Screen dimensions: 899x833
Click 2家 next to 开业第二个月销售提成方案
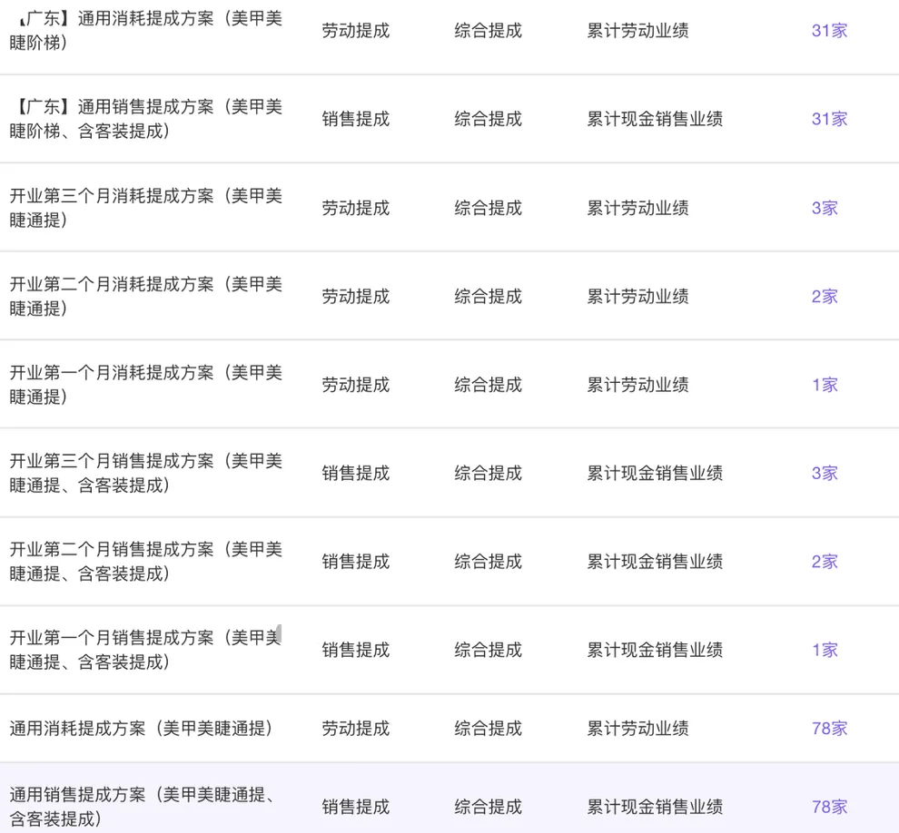click(x=823, y=561)
